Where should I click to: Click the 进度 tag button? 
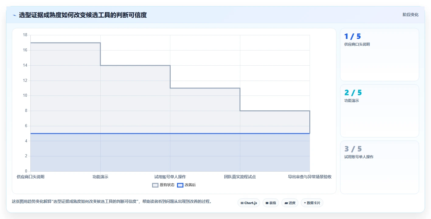290,203
